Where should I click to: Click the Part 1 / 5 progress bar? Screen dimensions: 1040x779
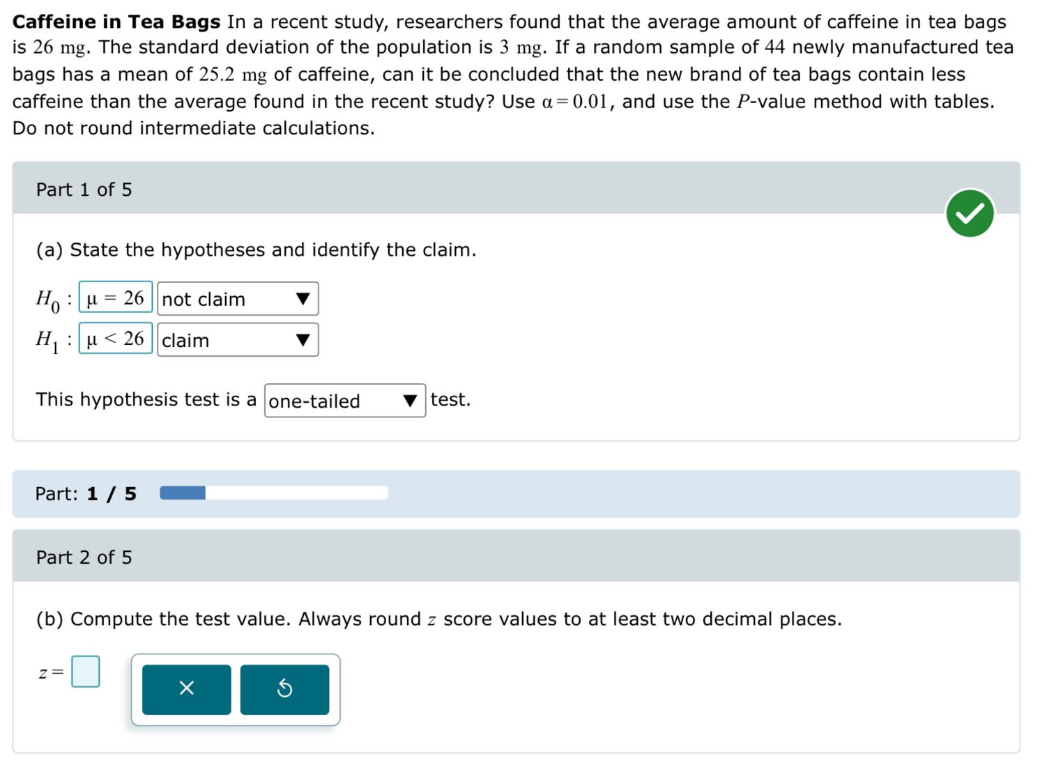click(274, 493)
